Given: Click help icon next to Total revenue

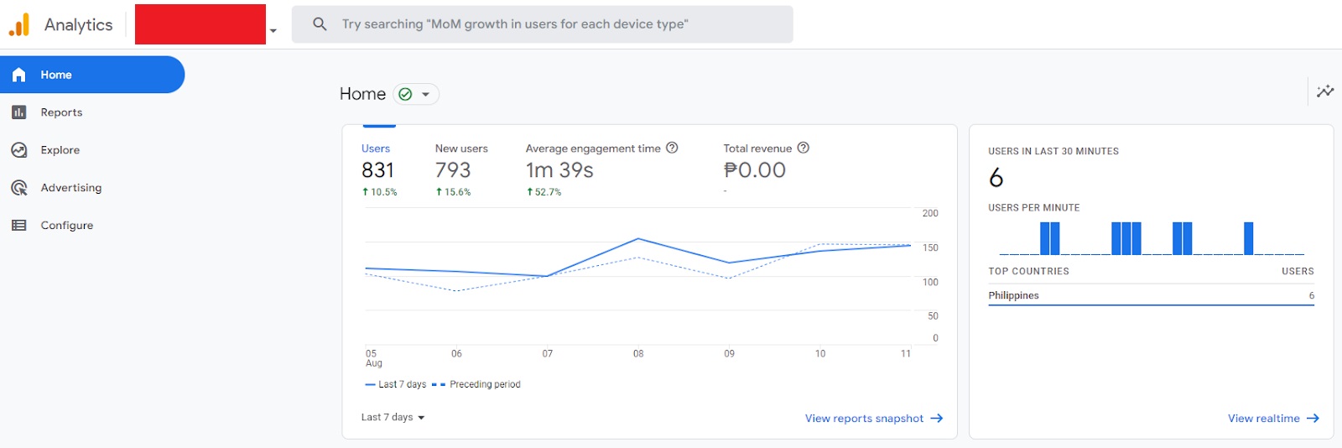Looking at the screenshot, I should [803, 148].
